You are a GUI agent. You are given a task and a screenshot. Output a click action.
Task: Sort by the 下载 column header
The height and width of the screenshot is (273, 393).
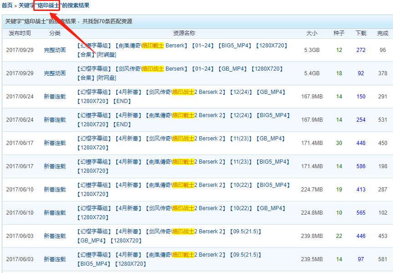point(361,33)
